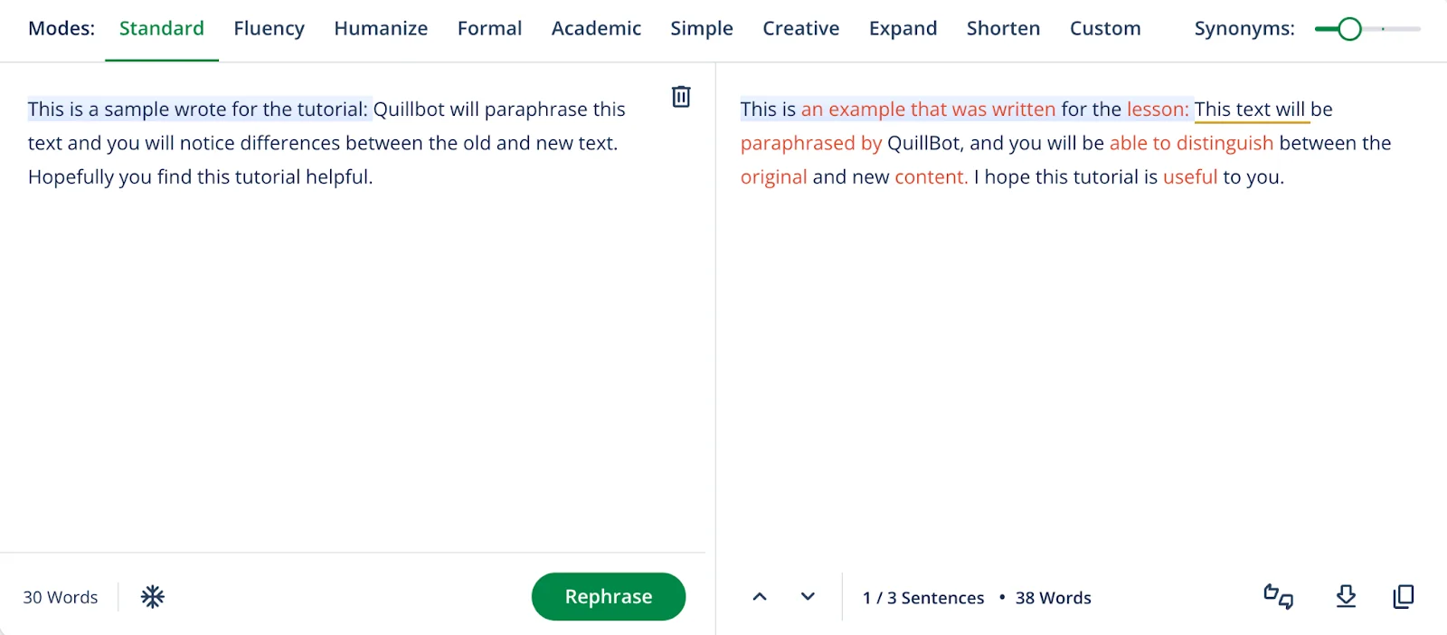
Task: Adjust the Synonyms slider knob
Action: tap(1349, 28)
